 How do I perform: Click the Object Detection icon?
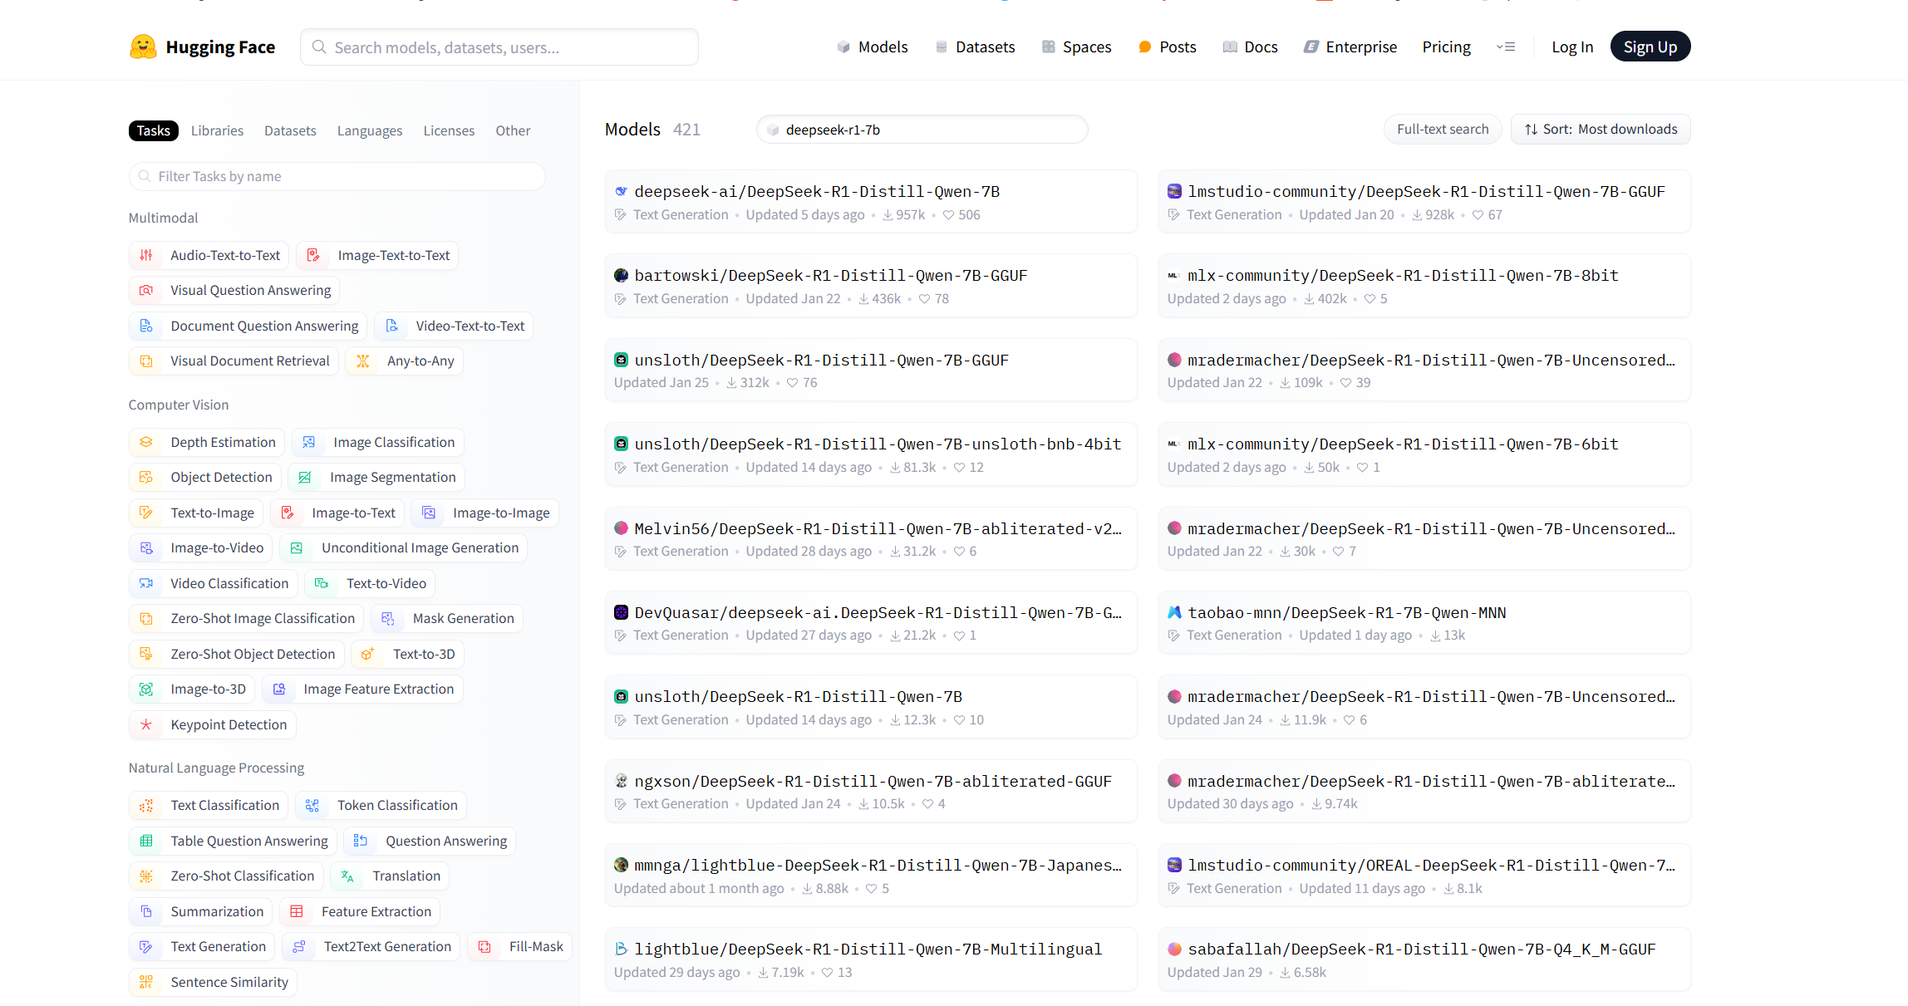146,477
